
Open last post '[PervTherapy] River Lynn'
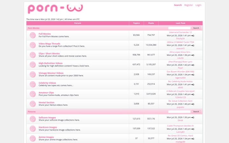click(x=180, y=62)
